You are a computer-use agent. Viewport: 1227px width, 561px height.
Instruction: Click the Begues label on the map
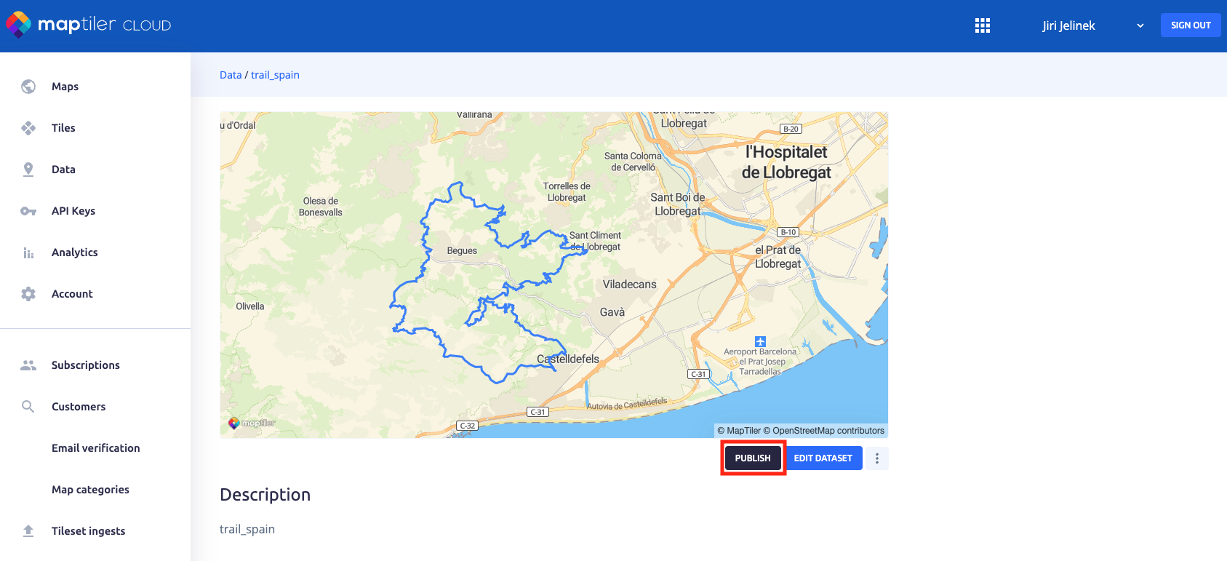[462, 250]
